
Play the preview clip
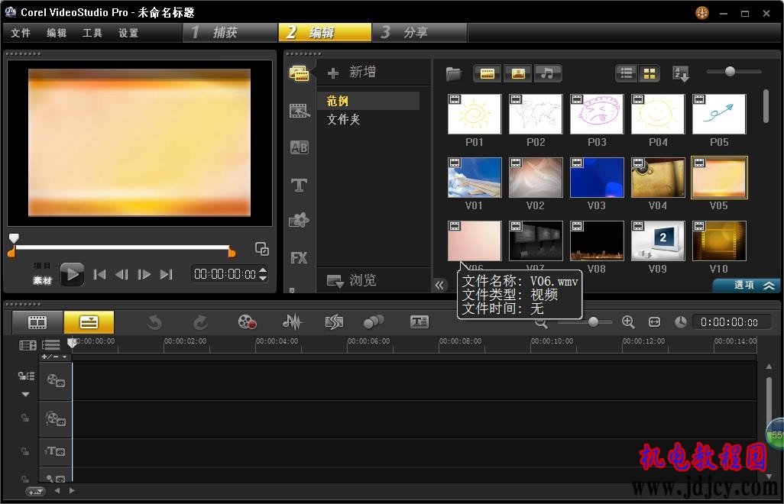pos(72,274)
